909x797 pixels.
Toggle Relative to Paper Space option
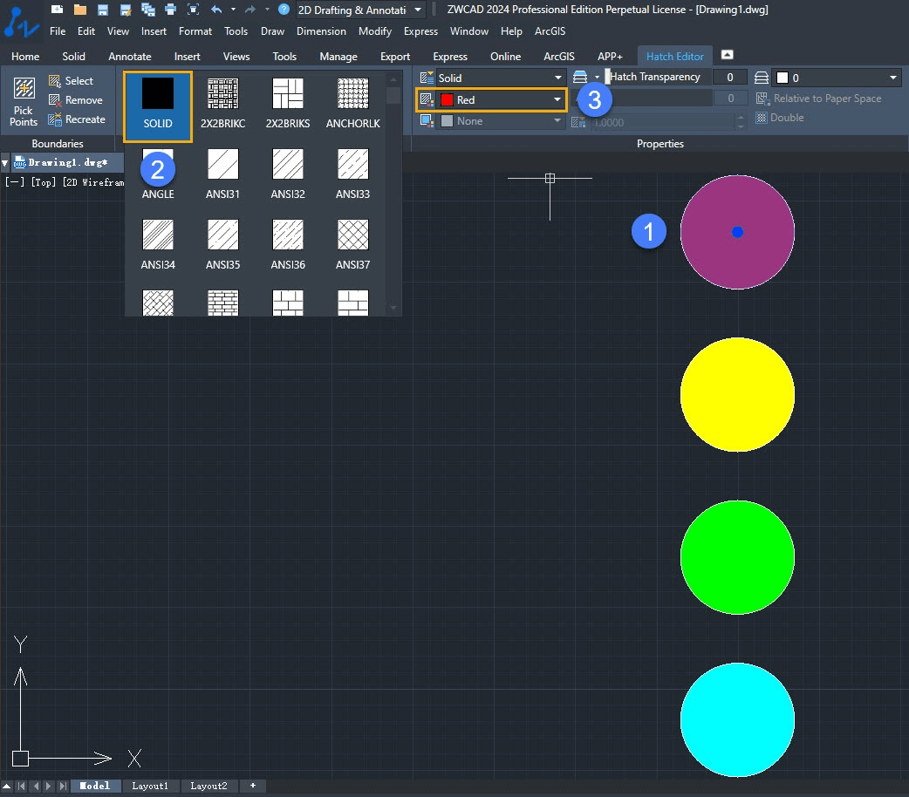[x=818, y=99]
